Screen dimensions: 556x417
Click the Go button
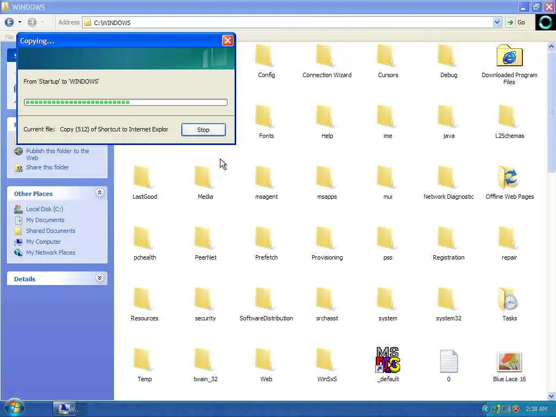click(x=516, y=22)
